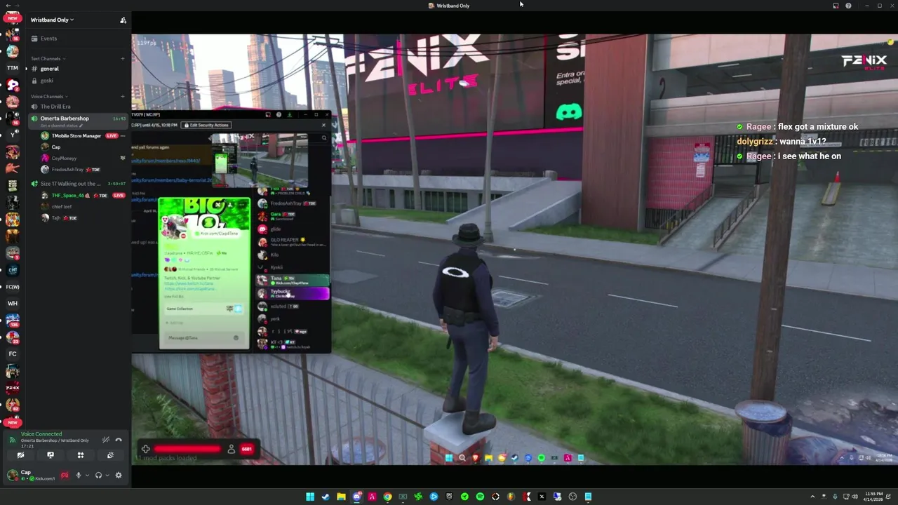The image size is (898, 505).
Task: Toggle noise suppression in voice panel
Action: point(106,440)
